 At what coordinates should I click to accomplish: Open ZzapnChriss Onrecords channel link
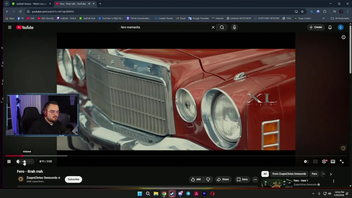42,178
